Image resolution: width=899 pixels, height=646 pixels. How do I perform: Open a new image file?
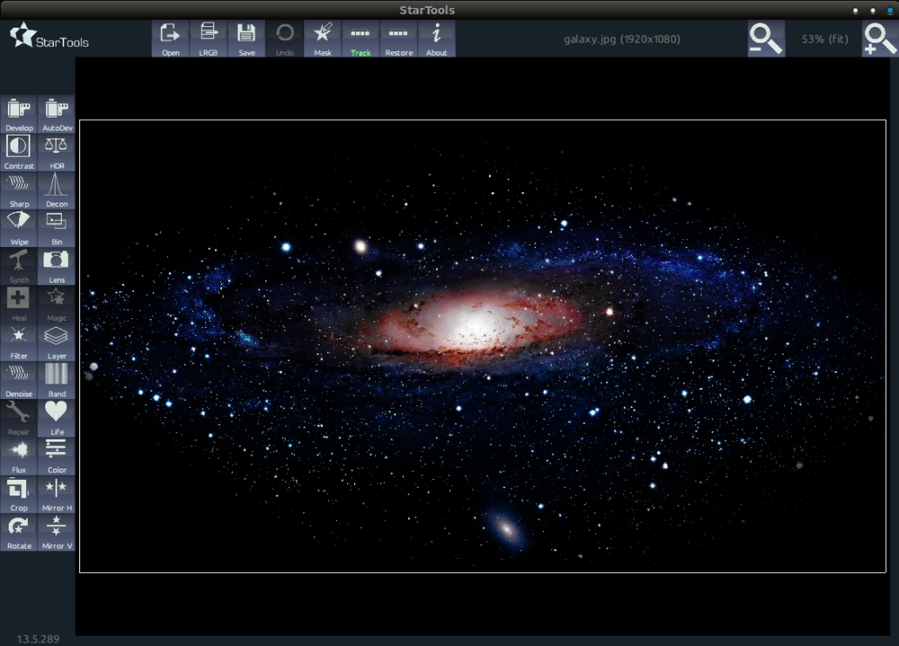pyautogui.click(x=171, y=38)
